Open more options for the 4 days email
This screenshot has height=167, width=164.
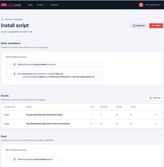pyautogui.click(x=156, y=124)
